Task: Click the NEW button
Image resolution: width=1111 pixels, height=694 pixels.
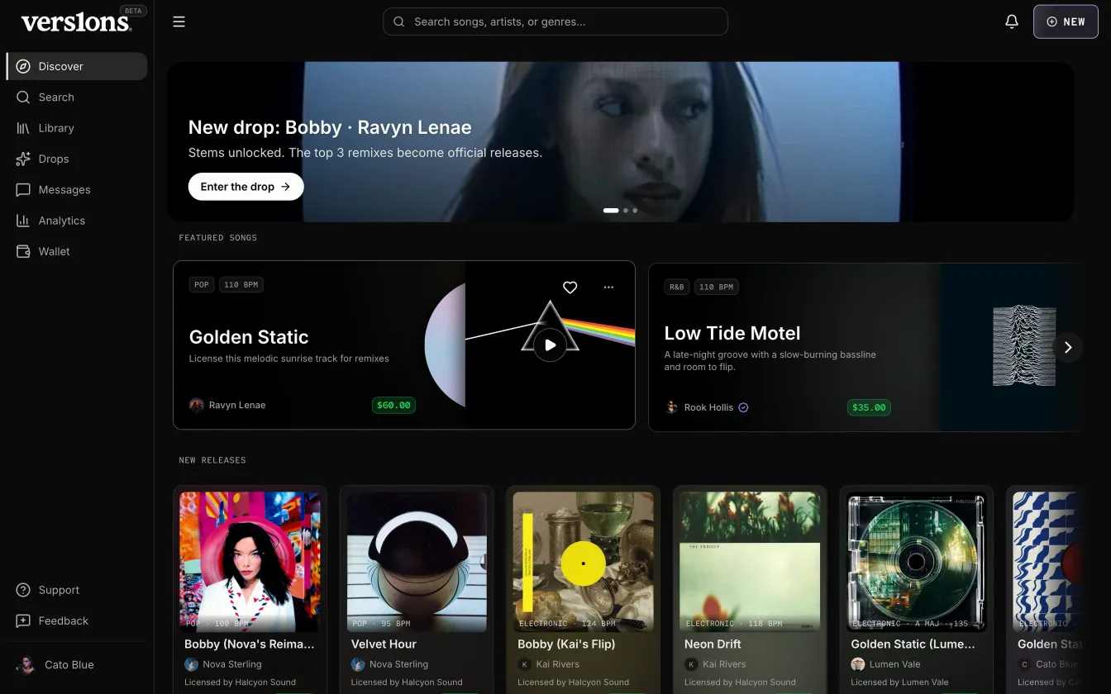Action: tap(1066, 22)
